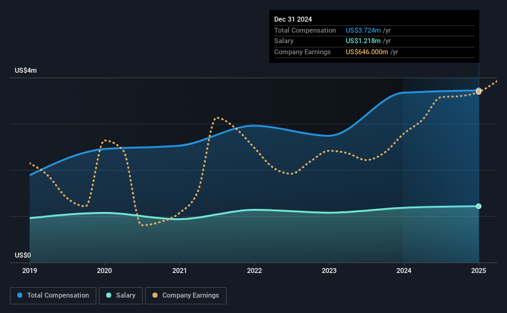Viewport: 507px width, 313px height.
Task: Toggle the Company Earnings legend button
Action: click(x=186, y=296)
